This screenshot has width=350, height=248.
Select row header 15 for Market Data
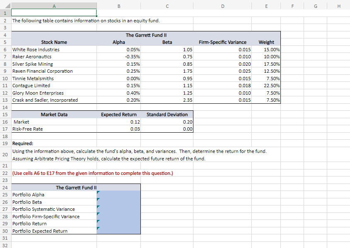pyautogui.click(x=5, y=114)
